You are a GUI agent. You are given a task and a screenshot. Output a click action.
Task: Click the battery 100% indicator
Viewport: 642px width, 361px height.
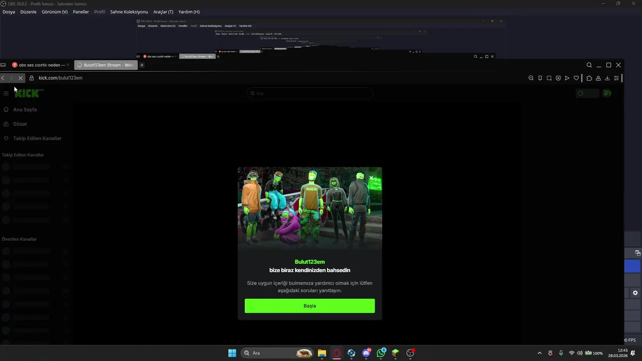click(594, 353)
